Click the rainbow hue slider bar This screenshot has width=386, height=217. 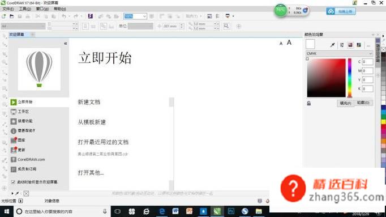point(350,78)
